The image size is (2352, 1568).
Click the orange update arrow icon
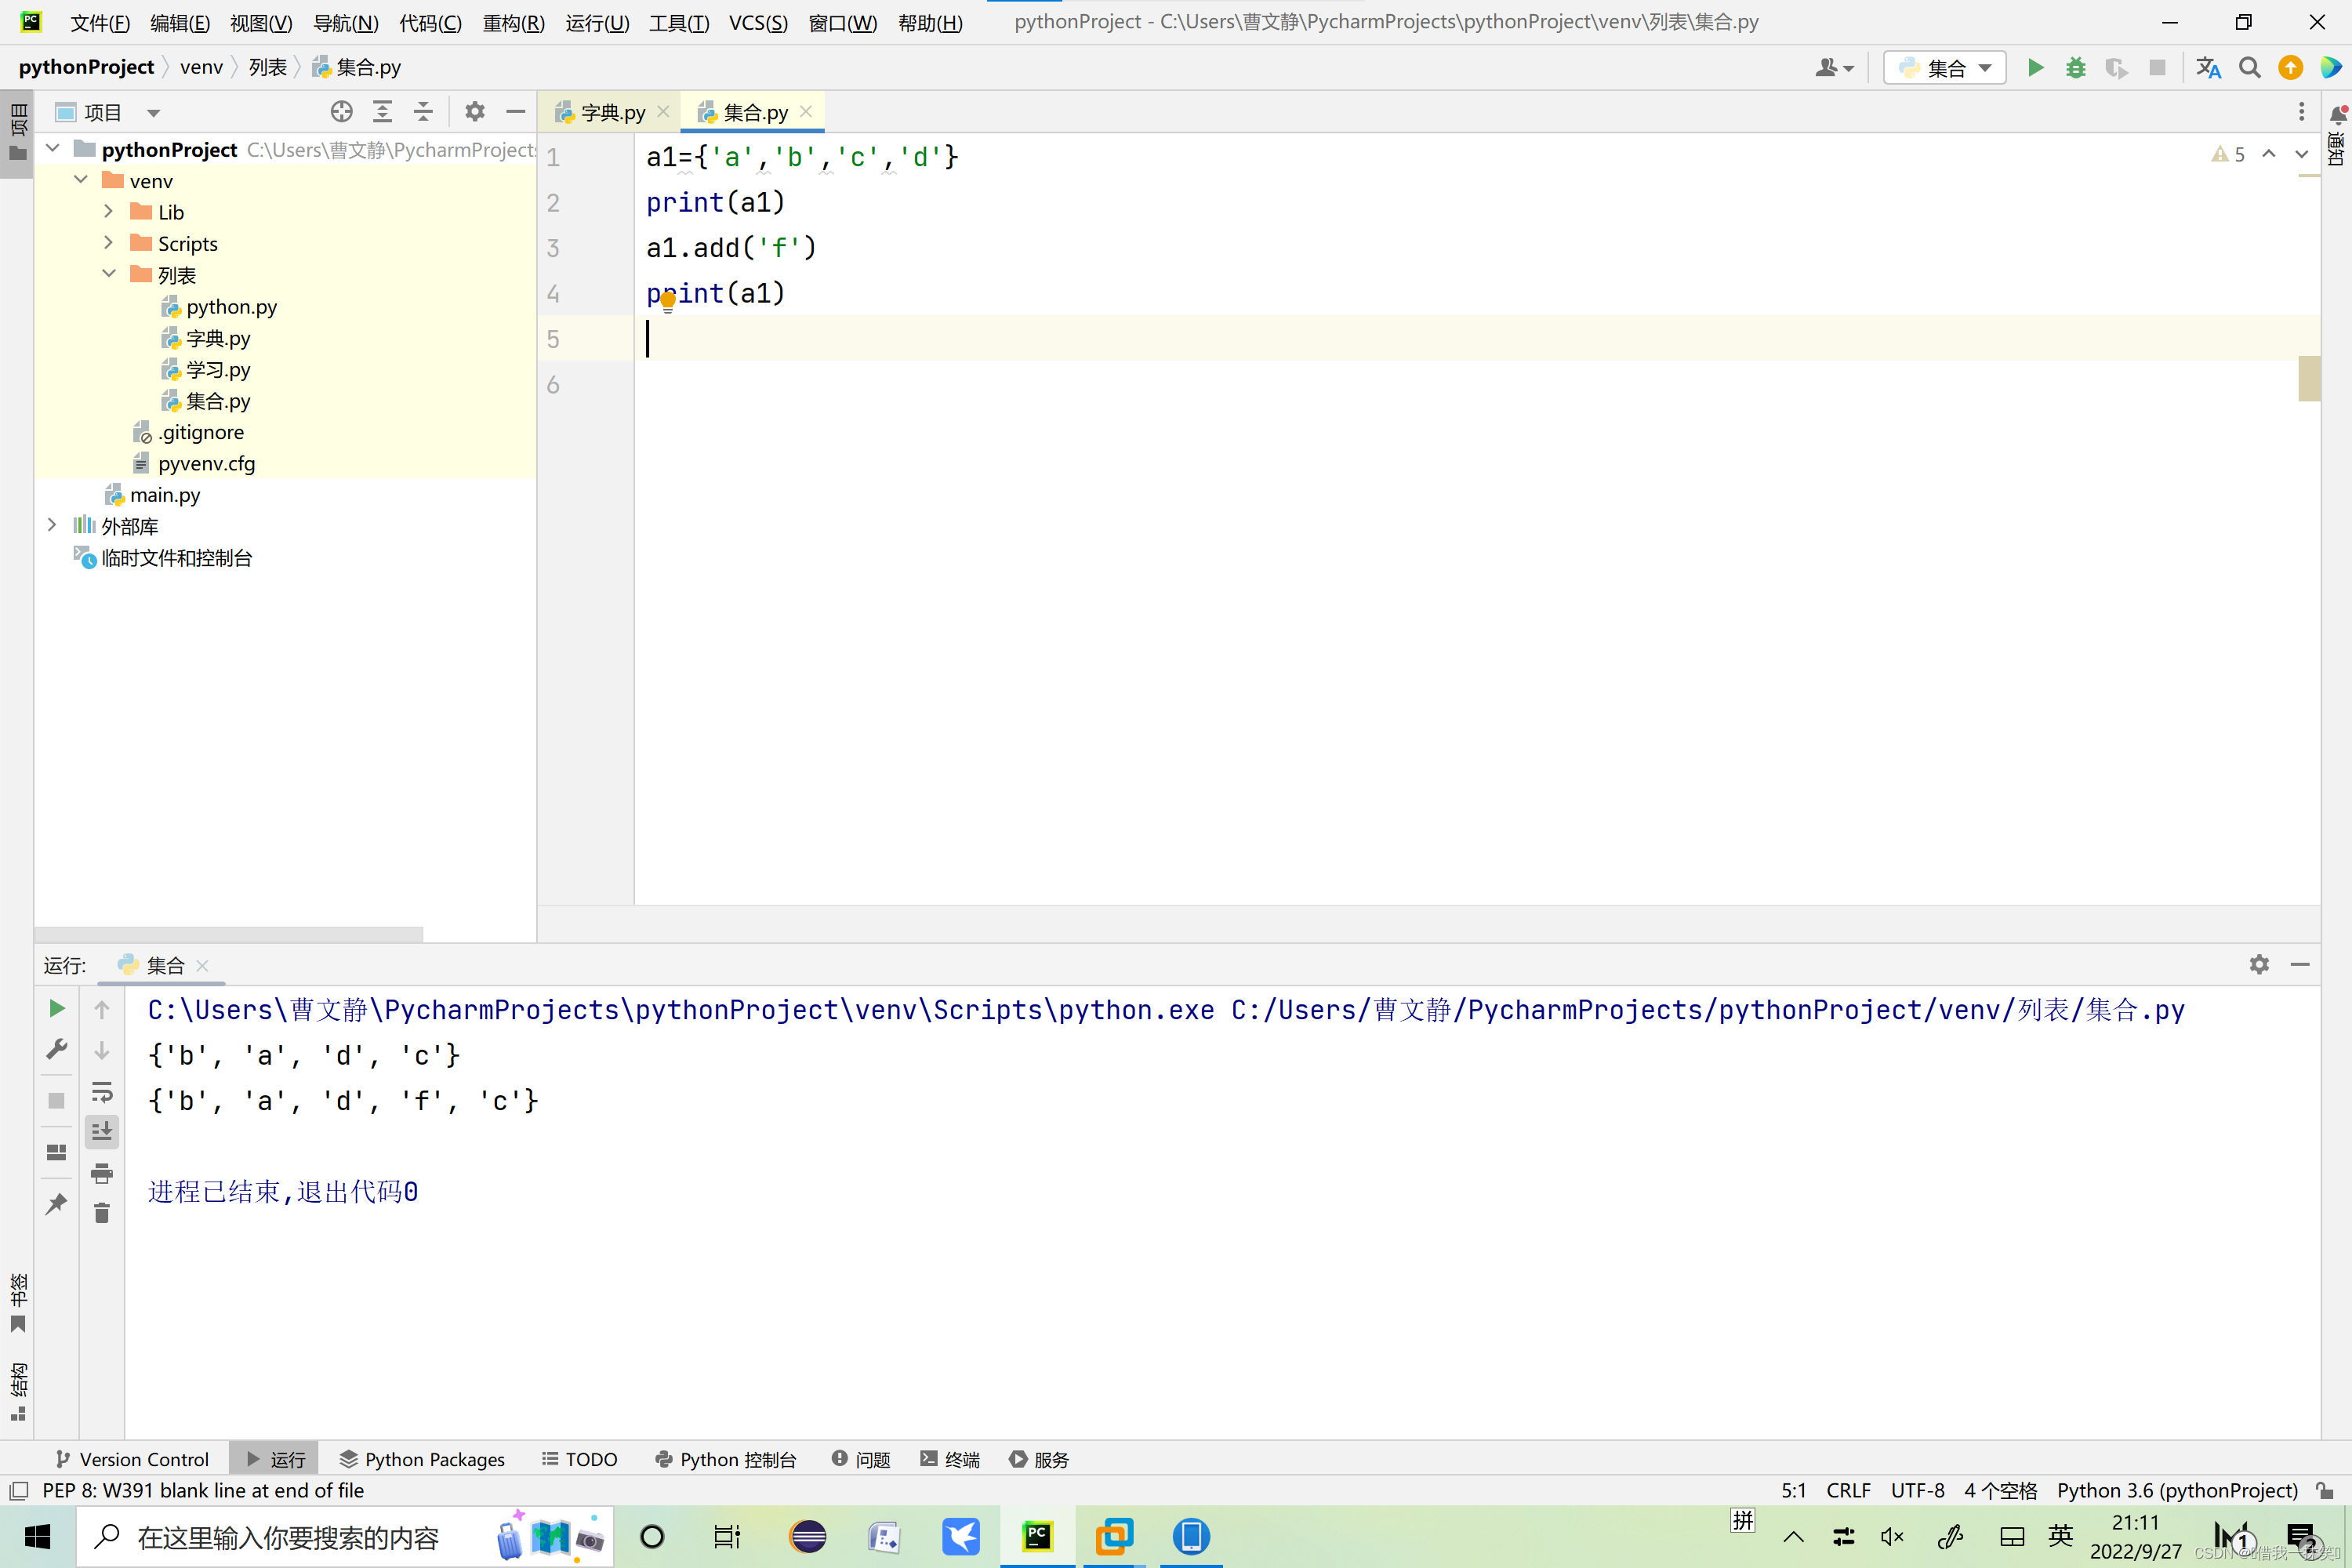click(x=2290, y=67)
